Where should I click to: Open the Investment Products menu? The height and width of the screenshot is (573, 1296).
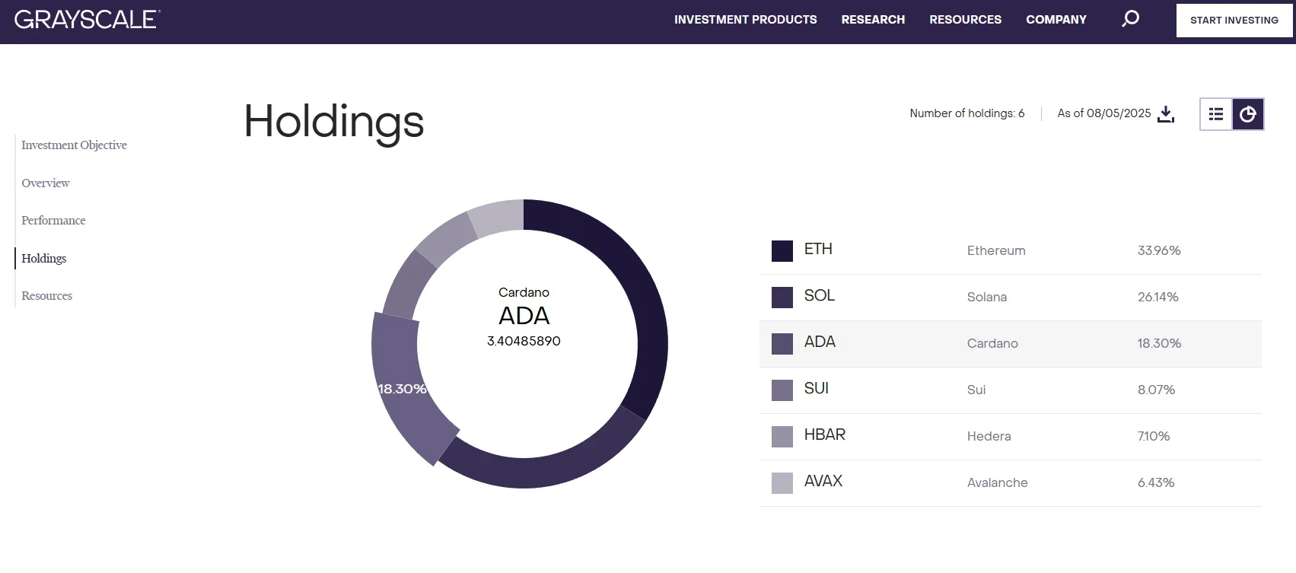745,20
